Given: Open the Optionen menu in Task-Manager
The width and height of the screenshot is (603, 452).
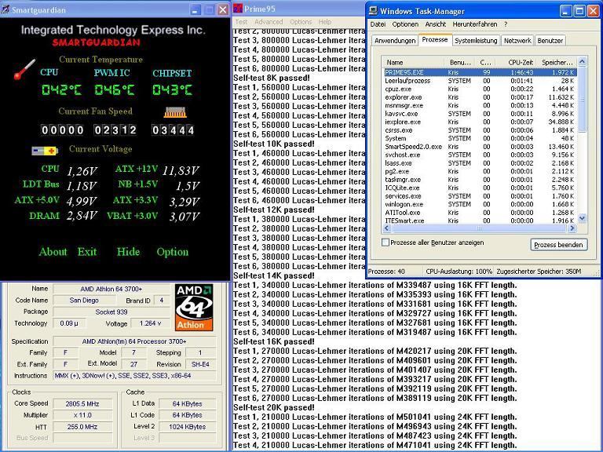Looking at the screenshot, I should pos(405,24).
